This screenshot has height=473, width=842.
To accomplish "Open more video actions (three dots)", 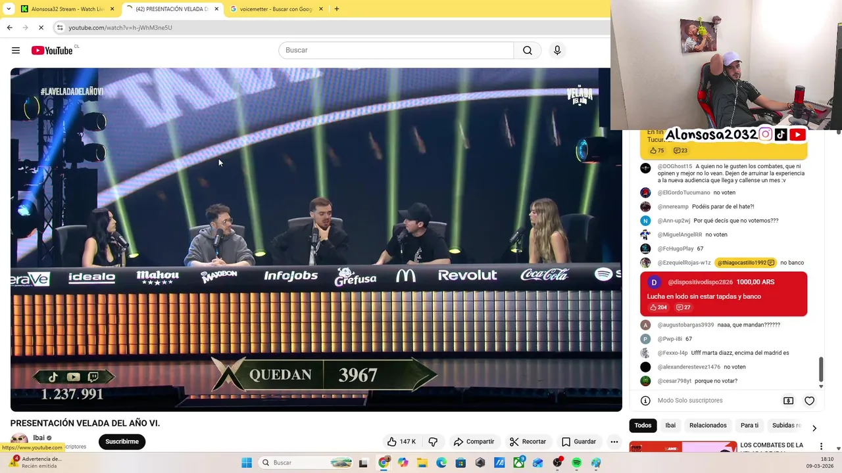I will tap(614, 441).
